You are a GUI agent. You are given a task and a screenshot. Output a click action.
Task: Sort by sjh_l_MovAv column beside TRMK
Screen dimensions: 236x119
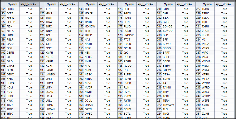tap(224, 4)
